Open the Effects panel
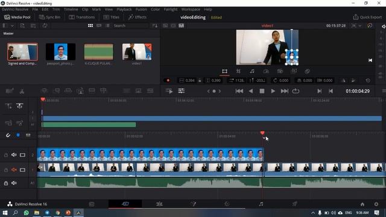Viewport: 386px width, 217px height. [x=138, y=17]
